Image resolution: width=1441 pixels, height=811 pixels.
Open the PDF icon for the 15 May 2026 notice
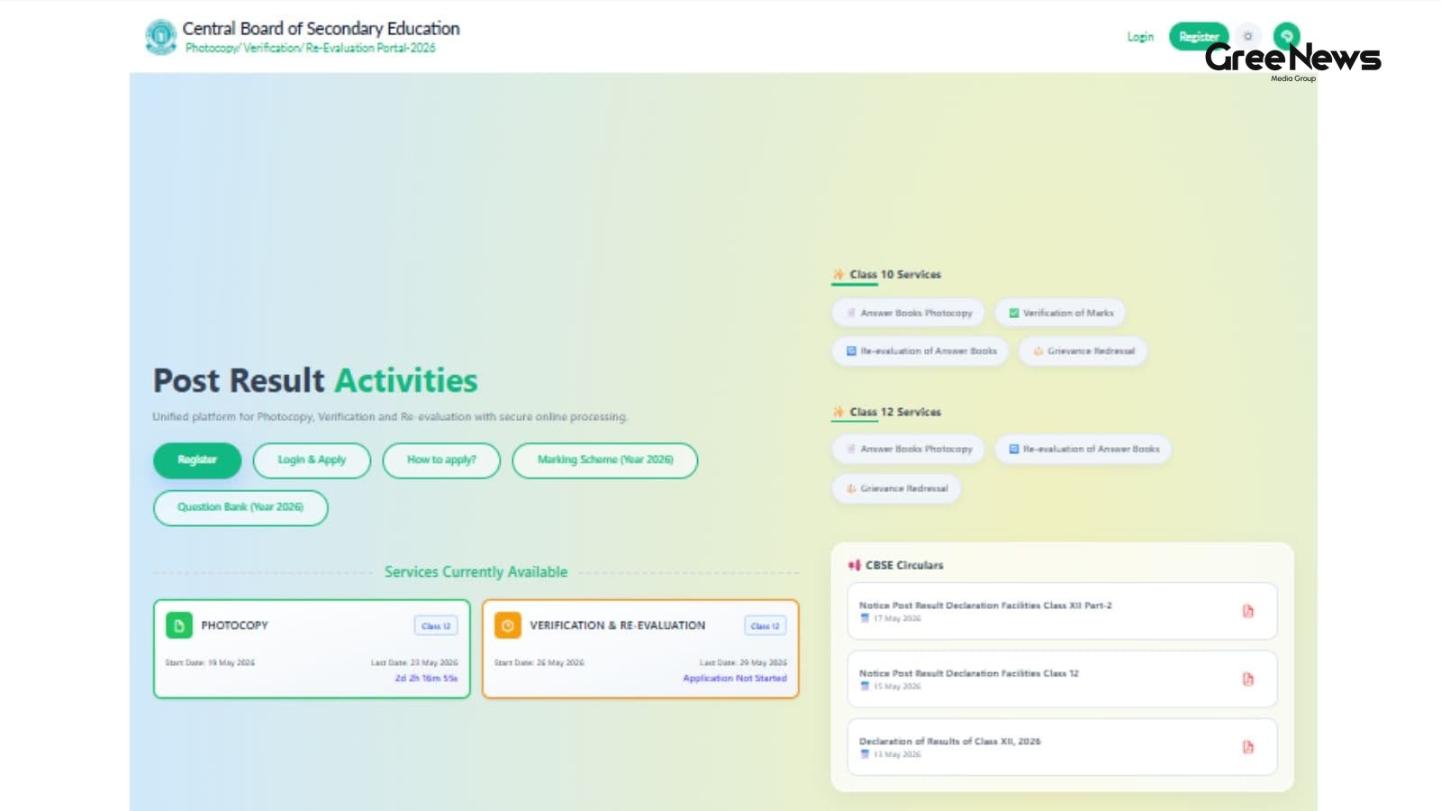coord(1248,679)
